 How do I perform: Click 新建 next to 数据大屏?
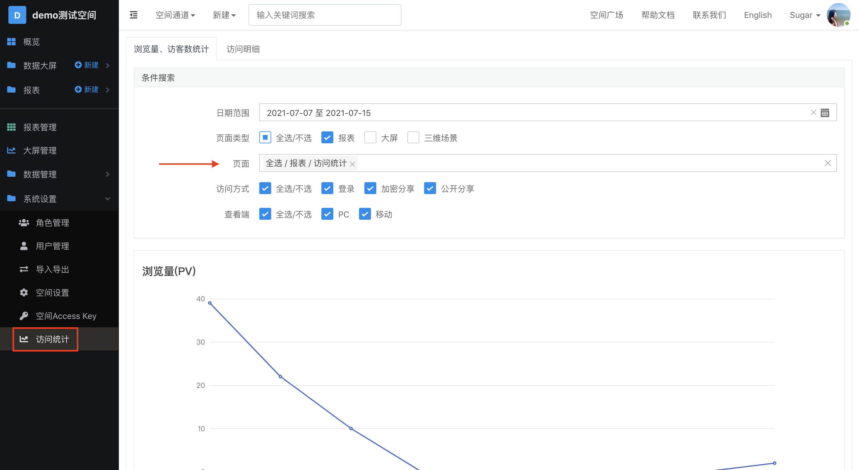coord(87,65)
